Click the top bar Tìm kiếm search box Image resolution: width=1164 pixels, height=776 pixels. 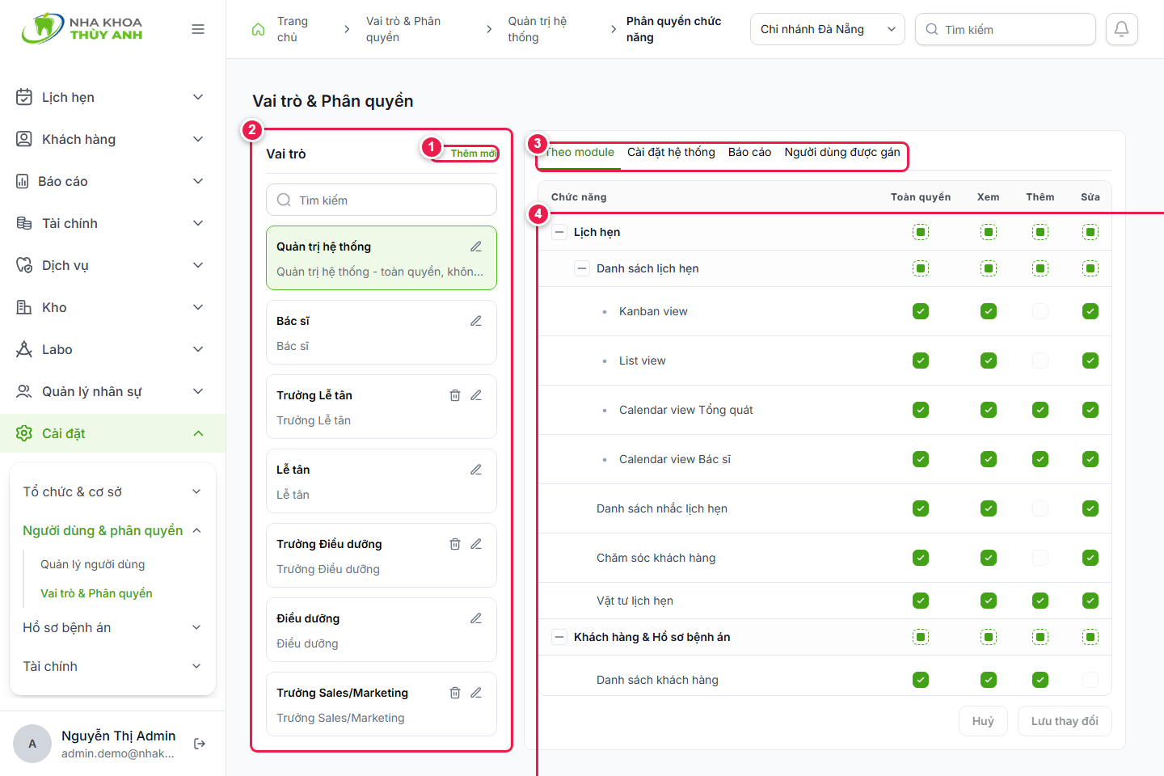point(1006,29)
